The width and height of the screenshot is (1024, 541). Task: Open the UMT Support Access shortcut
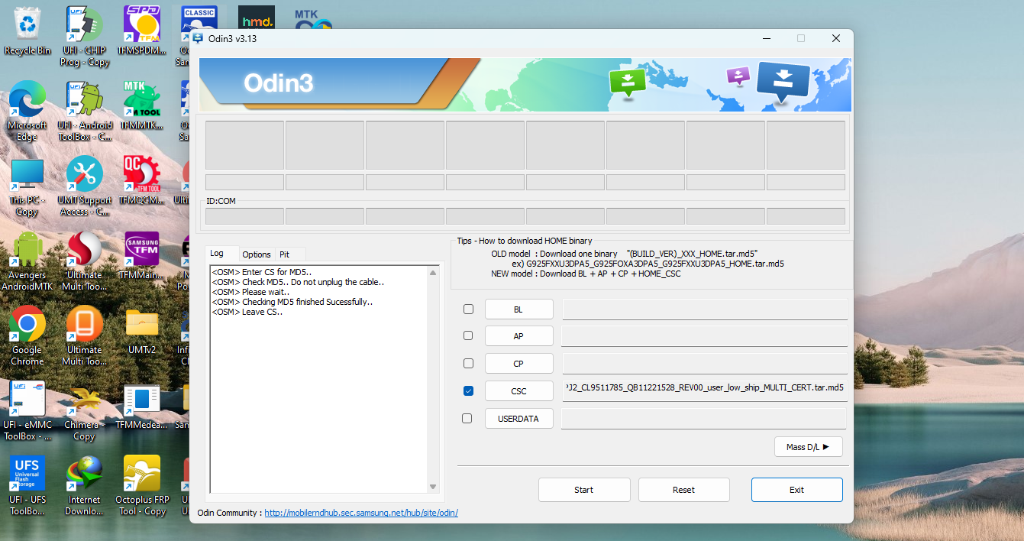84,176
